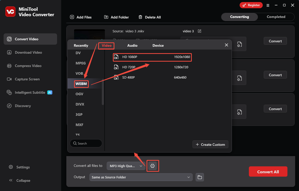
Task: Expand the Convert all files to dropdown
Action: point(126,166)
